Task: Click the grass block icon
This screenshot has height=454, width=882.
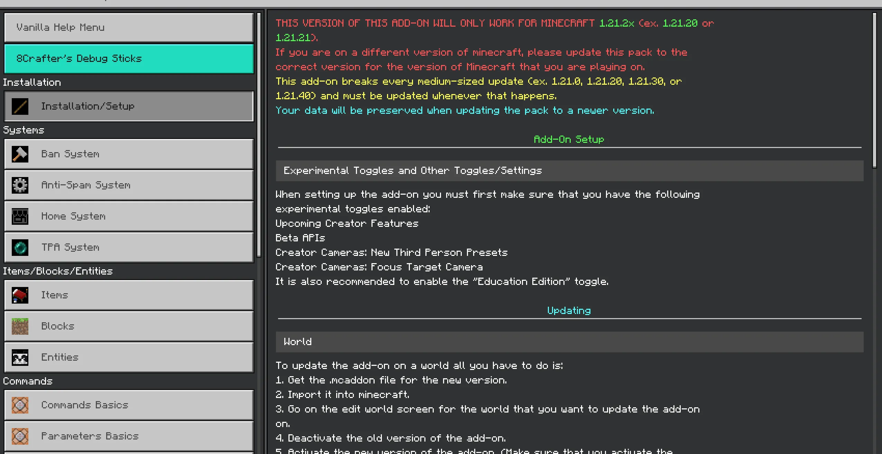Action: coord(20,326)
